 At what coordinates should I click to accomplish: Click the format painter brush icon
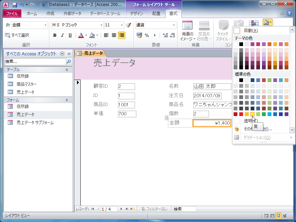(128, 25)
